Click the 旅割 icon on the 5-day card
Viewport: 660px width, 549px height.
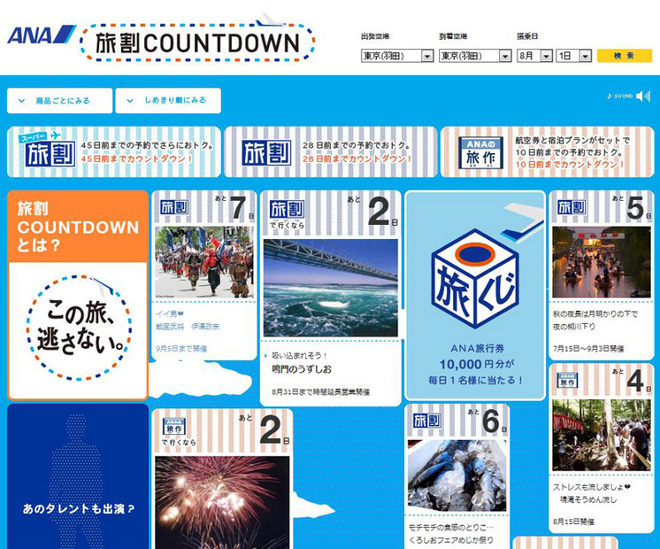tap(572, 207)
